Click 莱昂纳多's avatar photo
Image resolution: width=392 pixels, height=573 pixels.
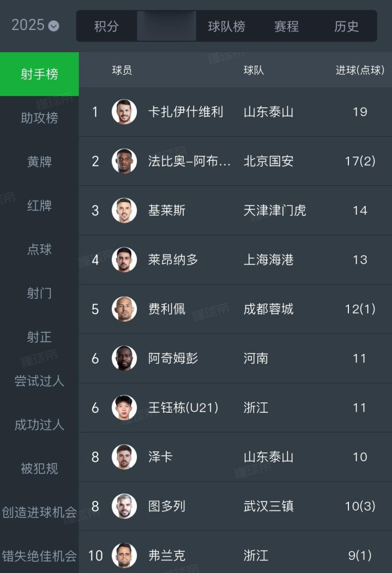coord(124,260)
